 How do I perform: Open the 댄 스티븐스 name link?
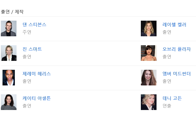click(x=34, y=25)
